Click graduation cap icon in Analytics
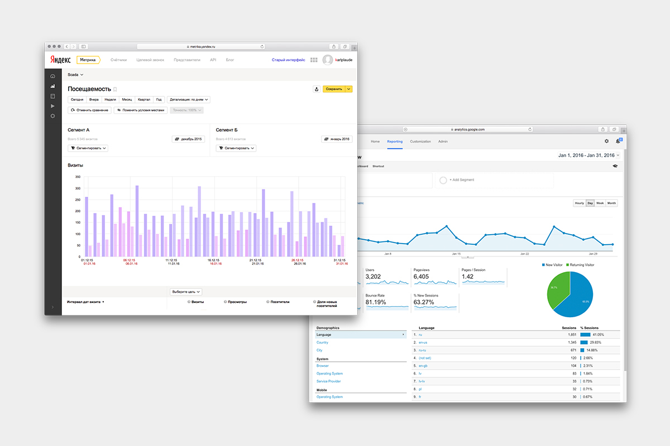Viewport: 670px width, 446px height. pyautogui.click(x=615, y=166)
